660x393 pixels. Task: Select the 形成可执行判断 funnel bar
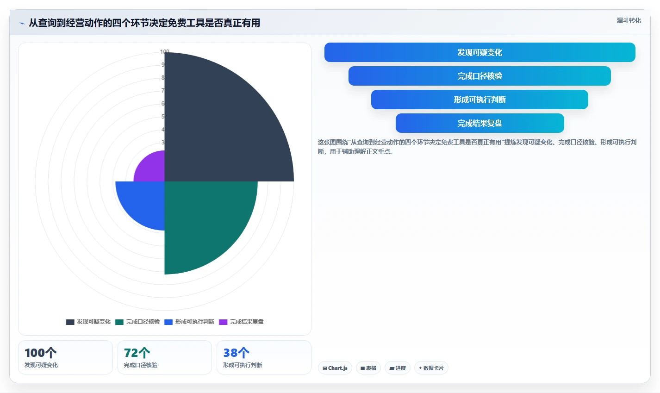[x=479, y=100]
